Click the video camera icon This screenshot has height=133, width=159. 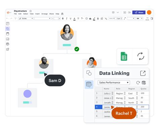pyautogui.click(x=129, y=12)
